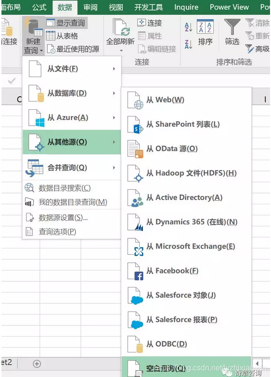271x377 pixels.
Task: Open the New Query (新建查询) dropdown
Action: coord(33,36)
